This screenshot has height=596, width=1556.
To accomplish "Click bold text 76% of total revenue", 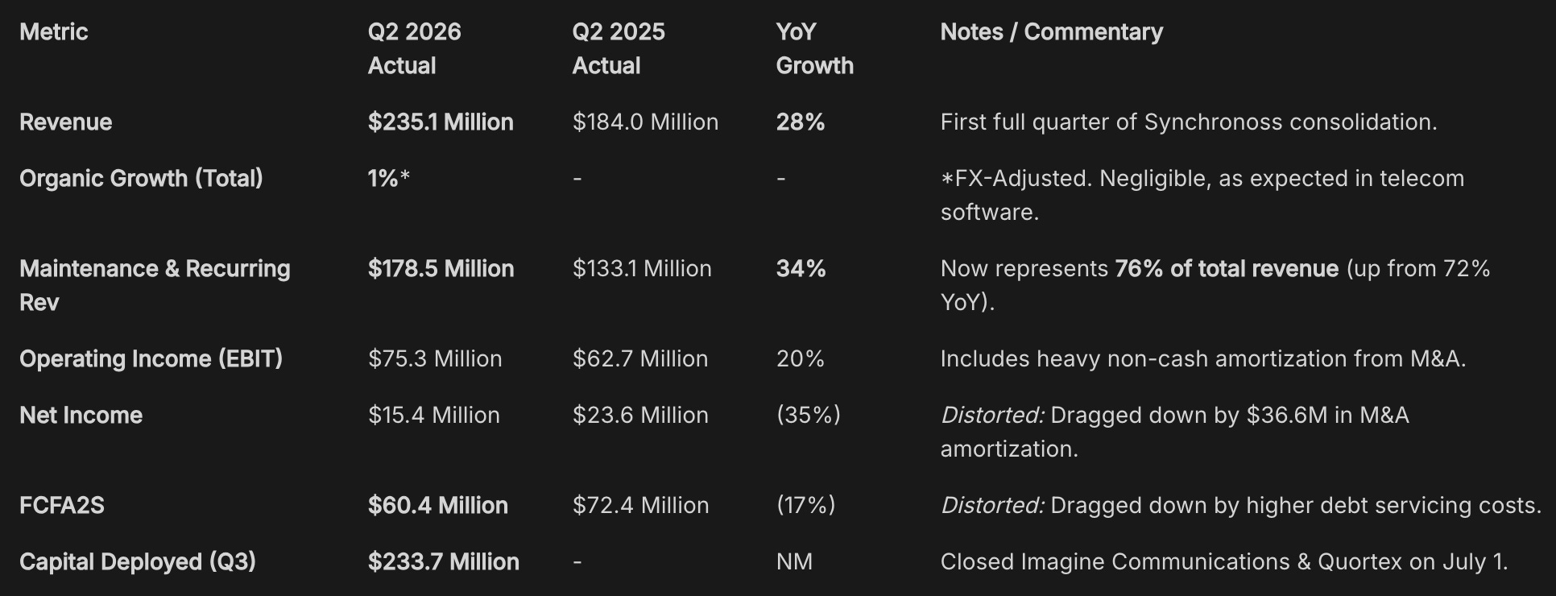I will 1227,269.
